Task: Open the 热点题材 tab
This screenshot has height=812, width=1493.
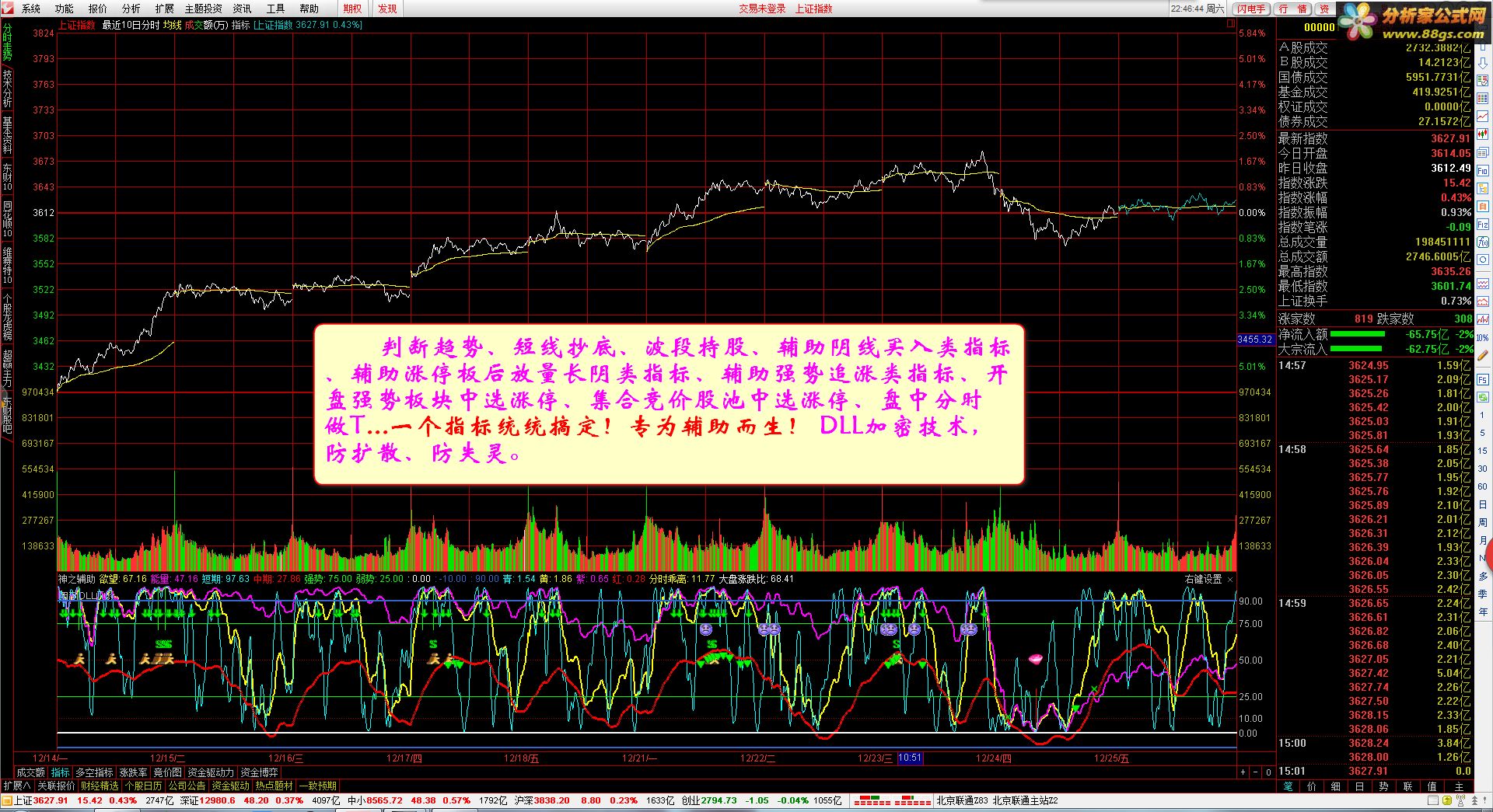Action: point(274,786)
